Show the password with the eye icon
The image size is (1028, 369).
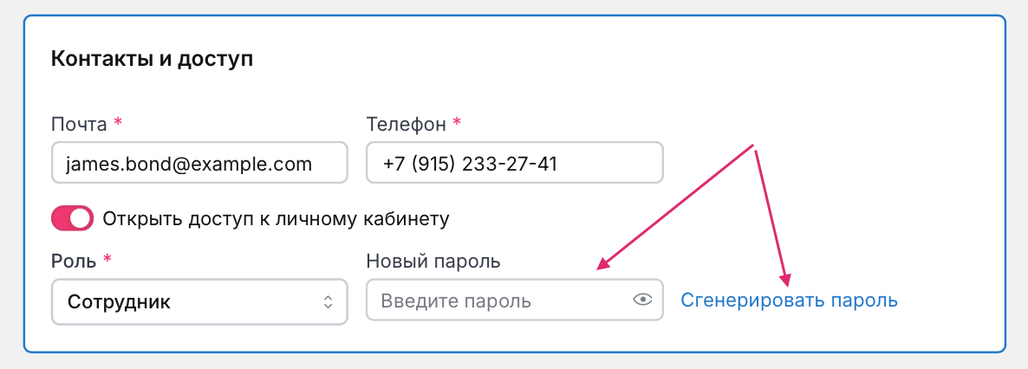[642, 301]
